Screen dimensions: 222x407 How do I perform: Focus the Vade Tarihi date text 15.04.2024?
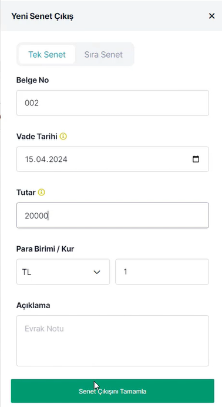tap(46, 159)
